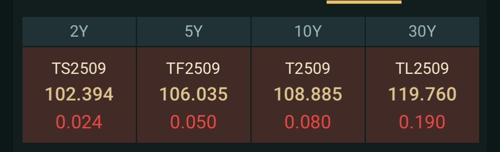Image resolution: width=500 pixels, height=152 pixels.
Task: Click the red 0.050 change value
Action: coord(194,122)
